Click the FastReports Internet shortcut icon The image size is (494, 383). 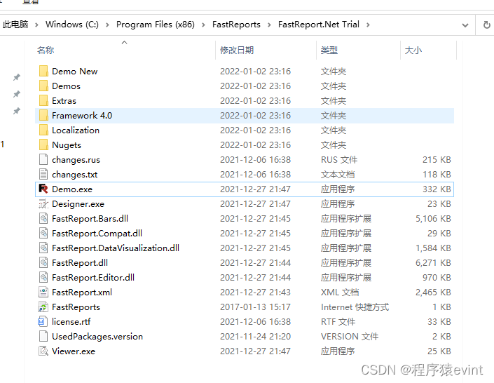pos(43,307)
